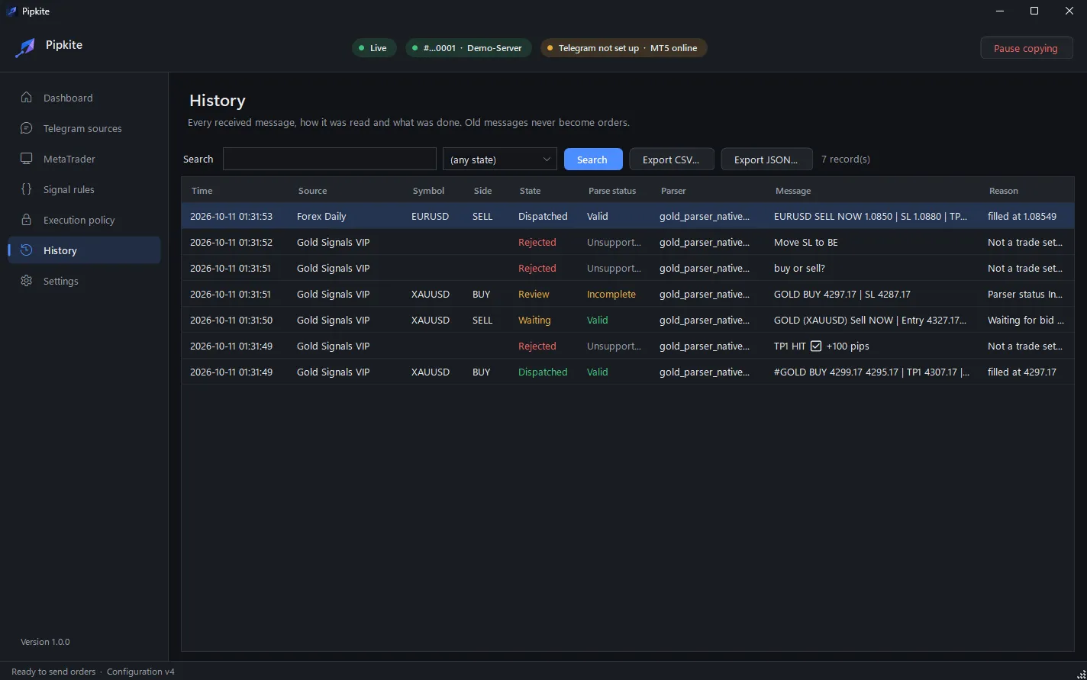The image size is (1087, 680).
Task: Sort by the State column header
Action: click(x=530, y=191)
